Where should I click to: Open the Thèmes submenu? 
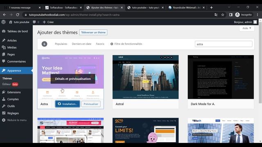(7, 78)
